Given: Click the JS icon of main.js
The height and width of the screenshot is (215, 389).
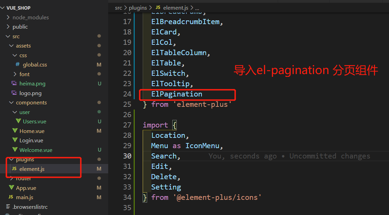Looking at the screenshot, I should pos(11,197).
